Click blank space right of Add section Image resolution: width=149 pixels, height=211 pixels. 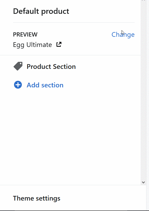point(102,85)
